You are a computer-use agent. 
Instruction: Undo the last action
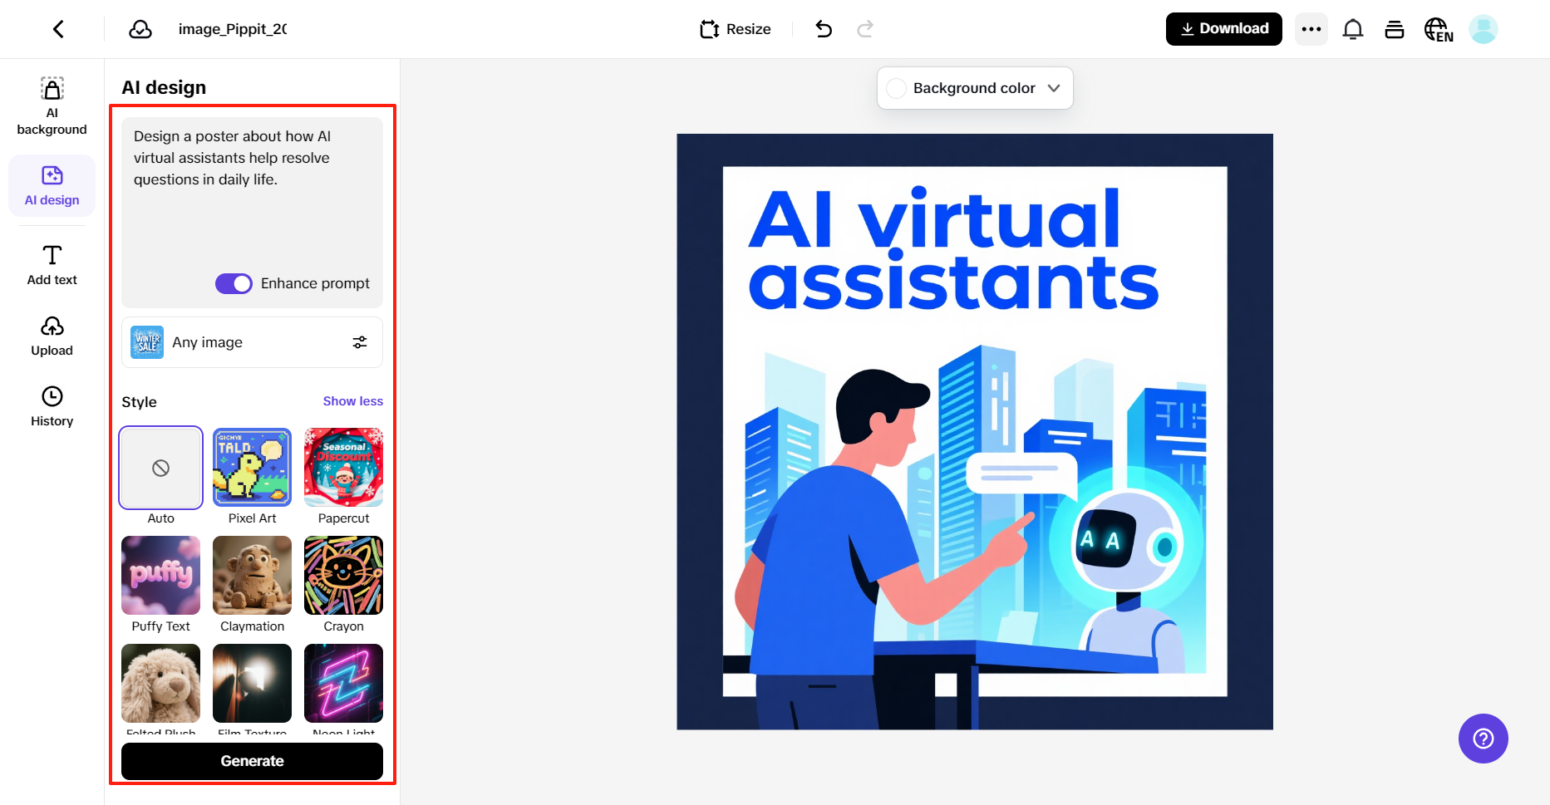824,29
